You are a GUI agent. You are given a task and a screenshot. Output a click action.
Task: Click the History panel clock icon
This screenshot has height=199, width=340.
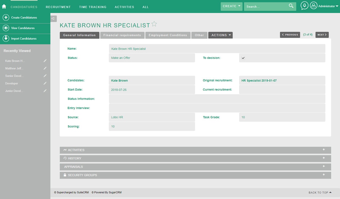(65, 158)
